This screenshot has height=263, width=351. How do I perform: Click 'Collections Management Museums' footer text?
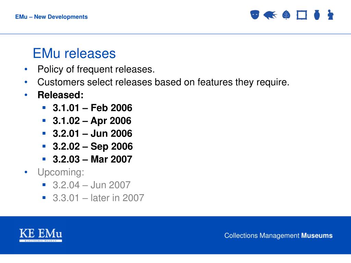click(278, 236)
